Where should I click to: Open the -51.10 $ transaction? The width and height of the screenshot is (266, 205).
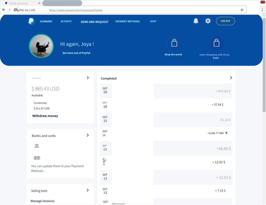pyautogui.click(x=166, y=120)
